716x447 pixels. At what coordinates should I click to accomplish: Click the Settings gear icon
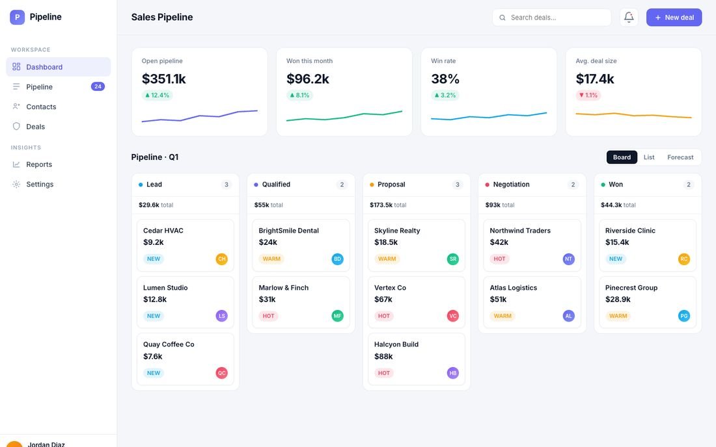point(16,184)
